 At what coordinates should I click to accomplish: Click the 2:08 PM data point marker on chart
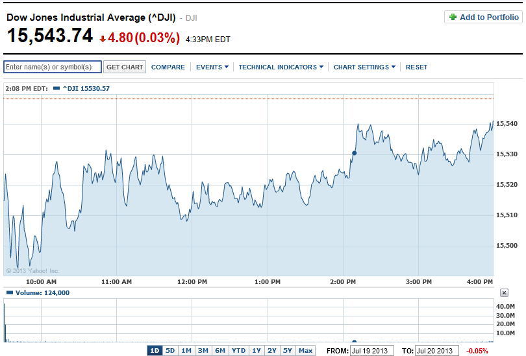(355, 153)
